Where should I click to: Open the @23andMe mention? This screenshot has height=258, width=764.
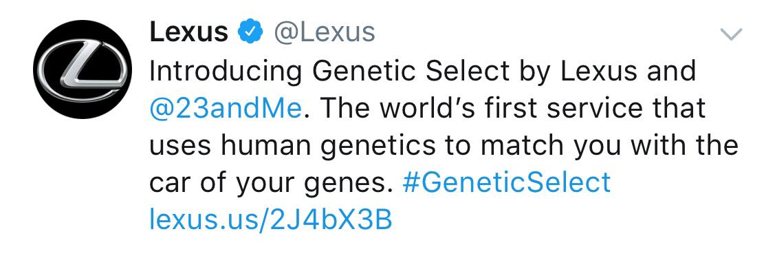tap(226, 108)
